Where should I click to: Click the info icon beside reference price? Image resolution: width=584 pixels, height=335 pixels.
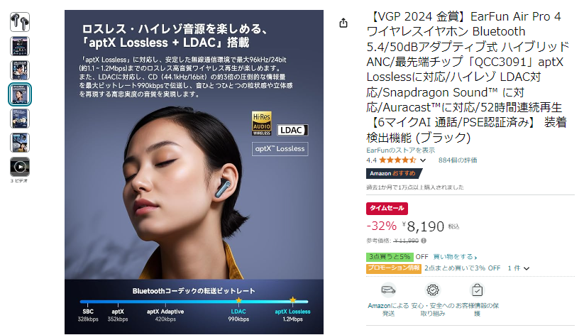424,241
